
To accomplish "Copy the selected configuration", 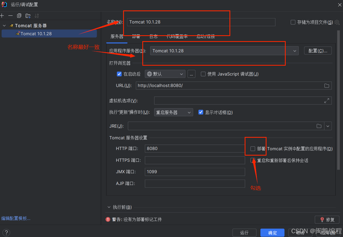I will click(19, 16).
